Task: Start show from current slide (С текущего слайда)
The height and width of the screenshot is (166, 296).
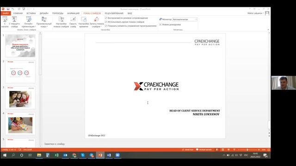Action: [x=14, y=22]
